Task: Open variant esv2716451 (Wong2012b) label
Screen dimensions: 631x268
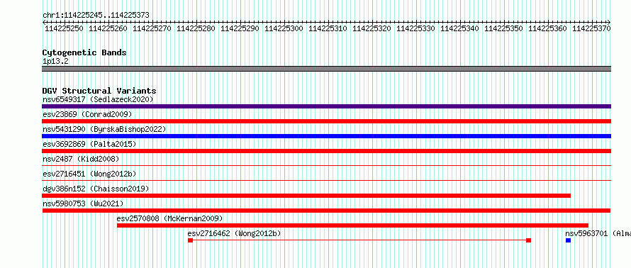Action: (x=89, y=174)
